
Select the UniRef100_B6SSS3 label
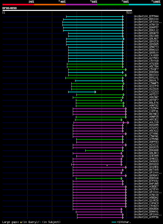[x=146, y=75]
